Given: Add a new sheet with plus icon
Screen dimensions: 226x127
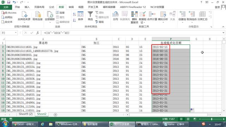Looking at the screenshot, I should pos(55,115).
